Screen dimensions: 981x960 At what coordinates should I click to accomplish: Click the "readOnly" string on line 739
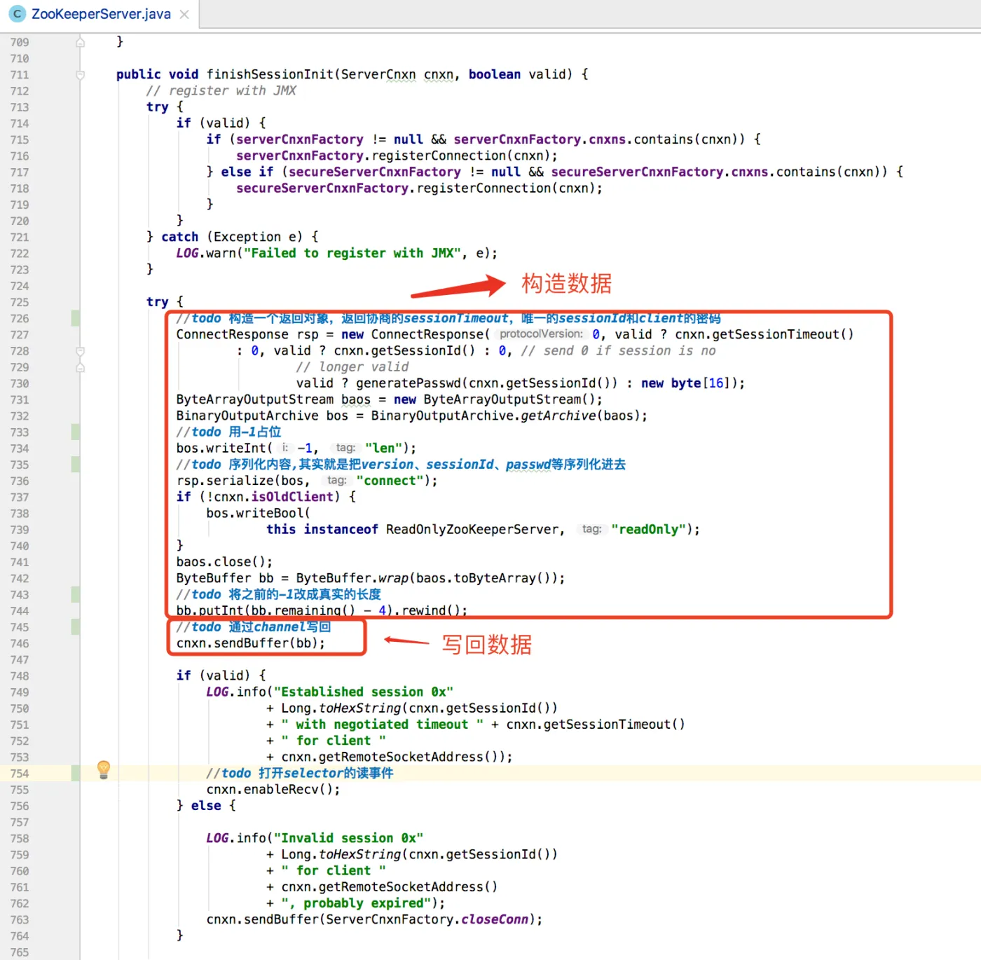click(648, 529)
